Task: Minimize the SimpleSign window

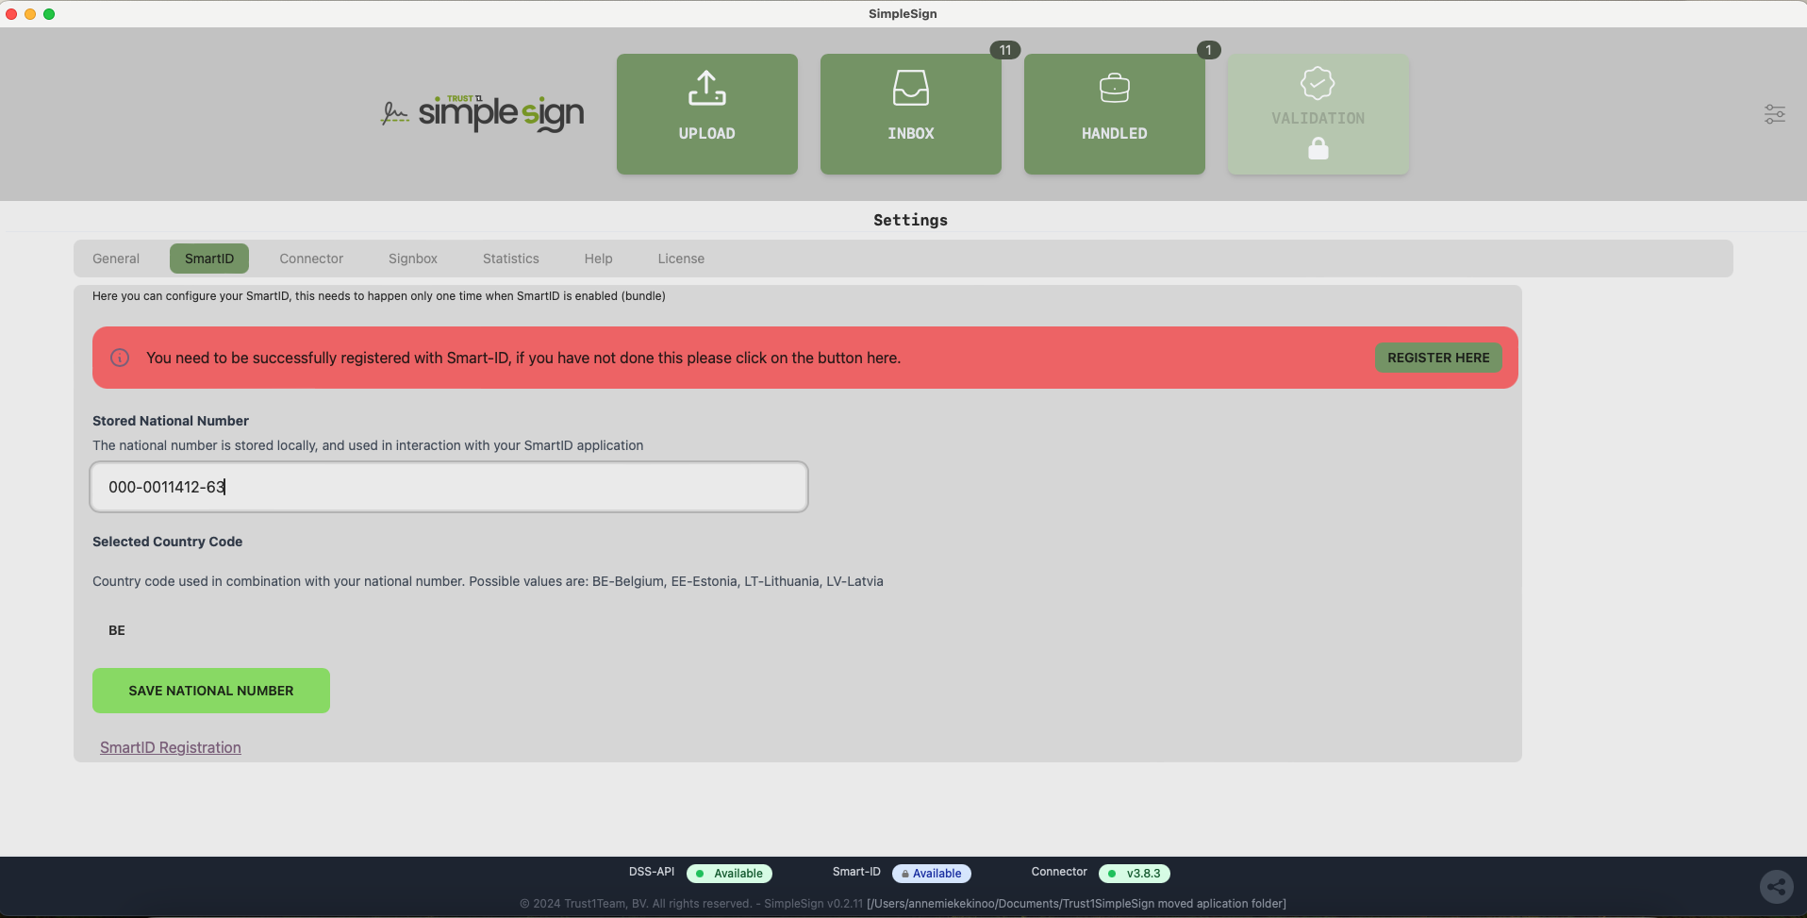Action: (30, 14)
